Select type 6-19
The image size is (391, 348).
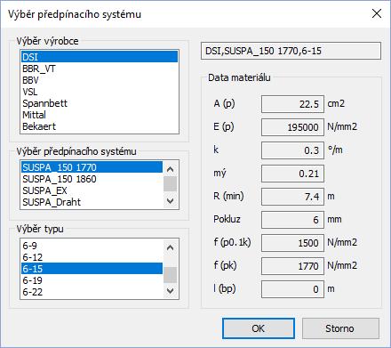coord(92,280)
